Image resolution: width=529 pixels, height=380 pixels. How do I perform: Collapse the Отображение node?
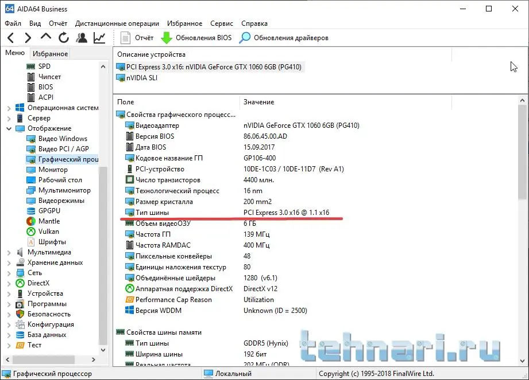(x=9, y=128)
